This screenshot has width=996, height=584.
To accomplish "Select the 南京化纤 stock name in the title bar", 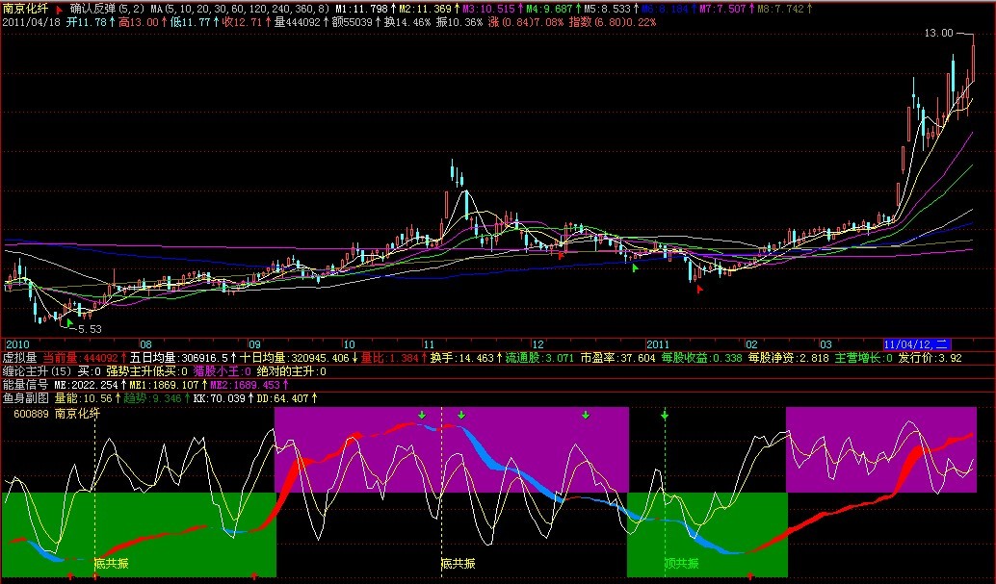I will (24, 8).
